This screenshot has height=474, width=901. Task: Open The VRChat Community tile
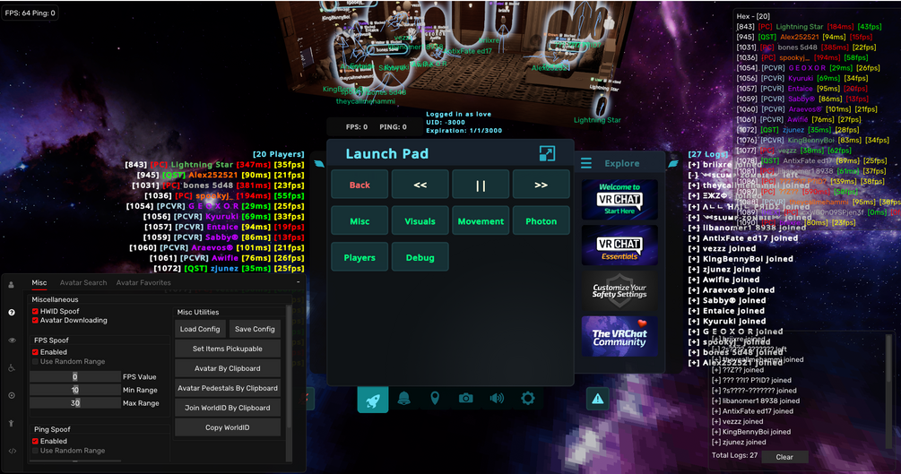tap(619, 336)
